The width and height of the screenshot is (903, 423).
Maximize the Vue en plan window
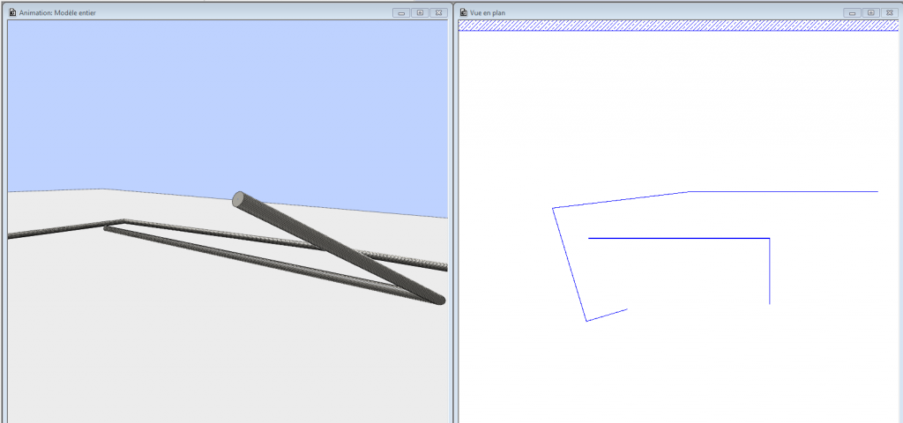click(870, 12)
